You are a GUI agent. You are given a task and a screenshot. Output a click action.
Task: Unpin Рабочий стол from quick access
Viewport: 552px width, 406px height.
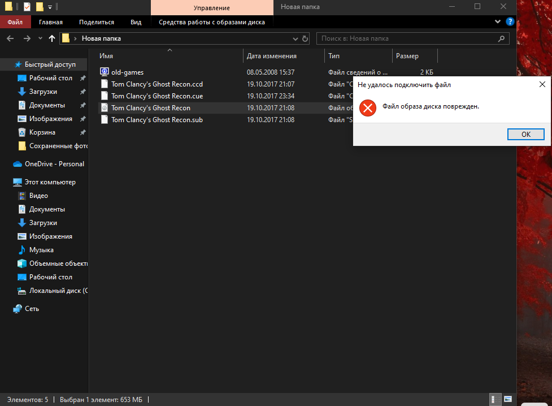pos(82,78)
